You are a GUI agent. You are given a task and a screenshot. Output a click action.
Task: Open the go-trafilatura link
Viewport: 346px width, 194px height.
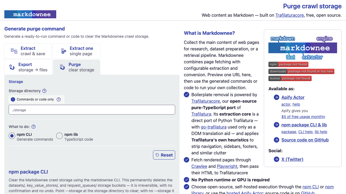(214, 127)
